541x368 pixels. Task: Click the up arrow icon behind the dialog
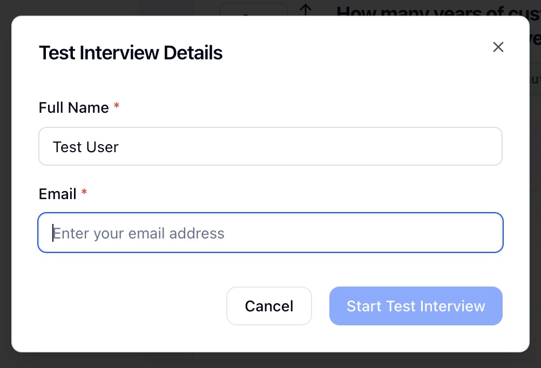pyautogui.click(x=306, y=8)
